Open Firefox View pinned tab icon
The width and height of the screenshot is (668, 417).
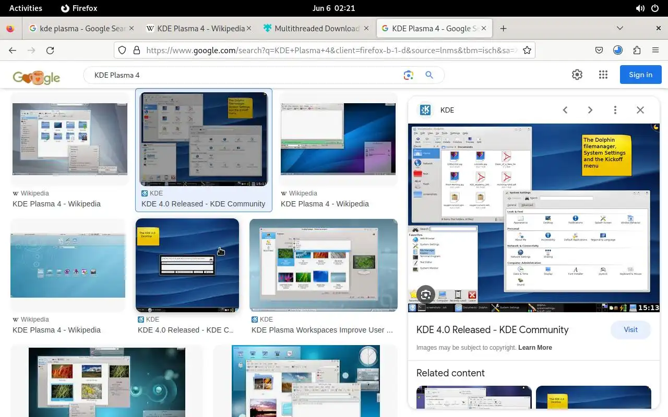coord(10,29)
